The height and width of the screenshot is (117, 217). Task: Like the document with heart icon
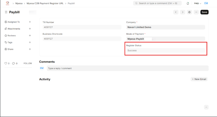[x=6, y=63]
